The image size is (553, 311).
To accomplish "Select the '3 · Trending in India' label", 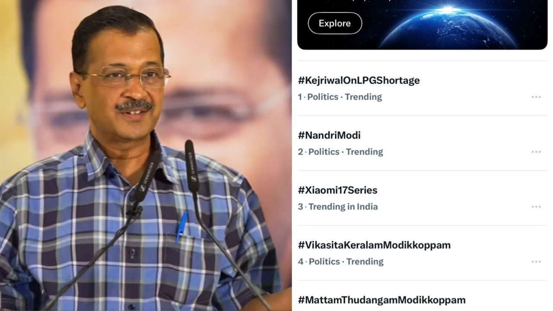I will click(x=338, y=206).
